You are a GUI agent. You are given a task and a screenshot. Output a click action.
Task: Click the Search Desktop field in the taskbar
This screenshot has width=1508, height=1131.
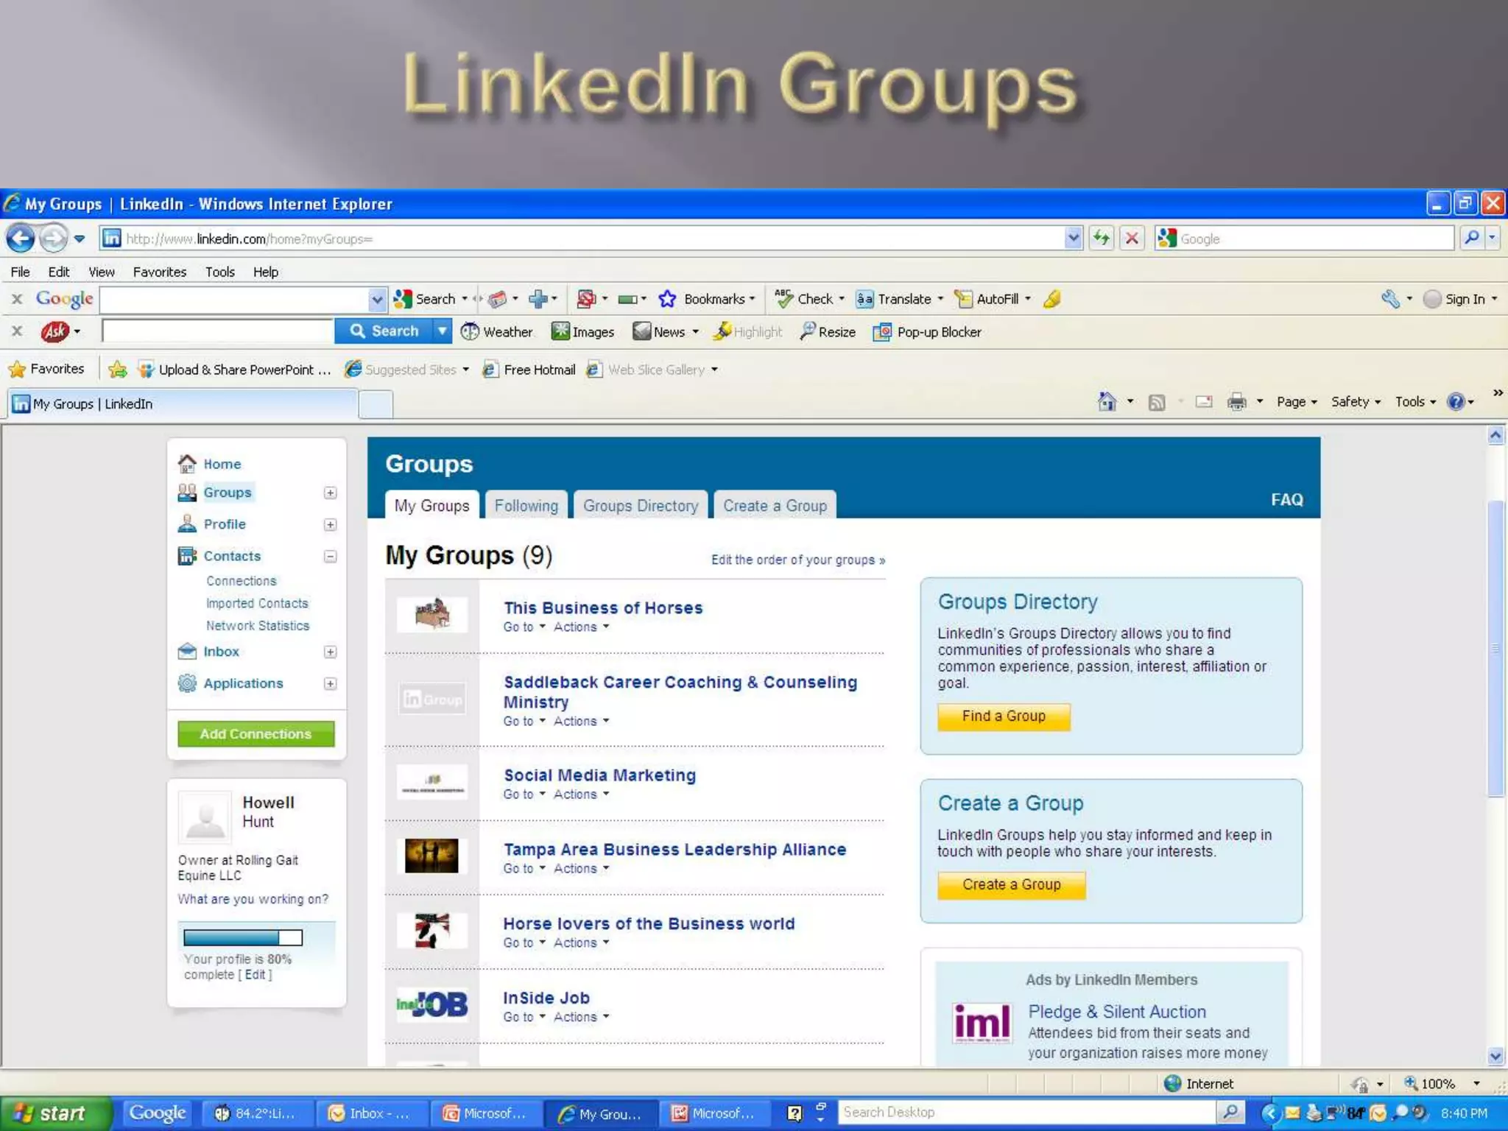tap(1026, 1112)
